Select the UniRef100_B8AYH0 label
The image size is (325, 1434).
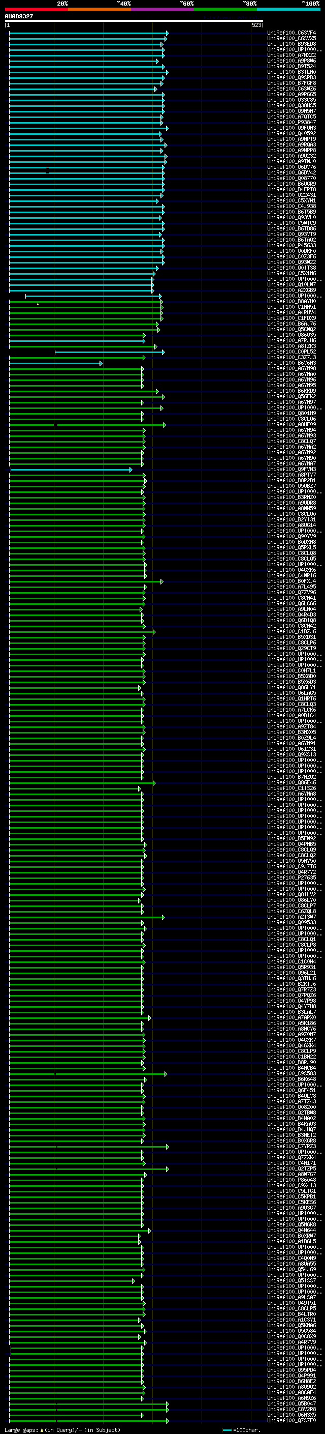(x=291, y=301)
